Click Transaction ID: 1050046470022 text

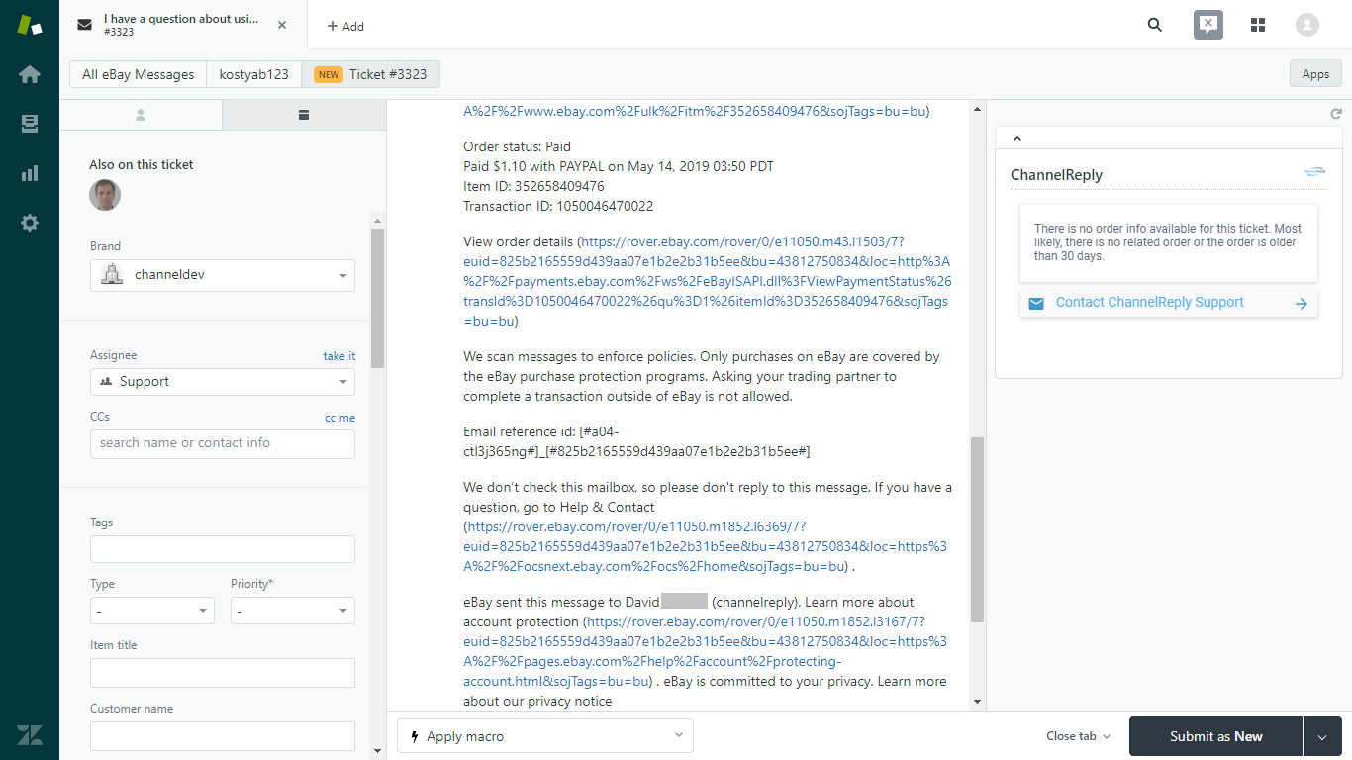coord(558,206)
